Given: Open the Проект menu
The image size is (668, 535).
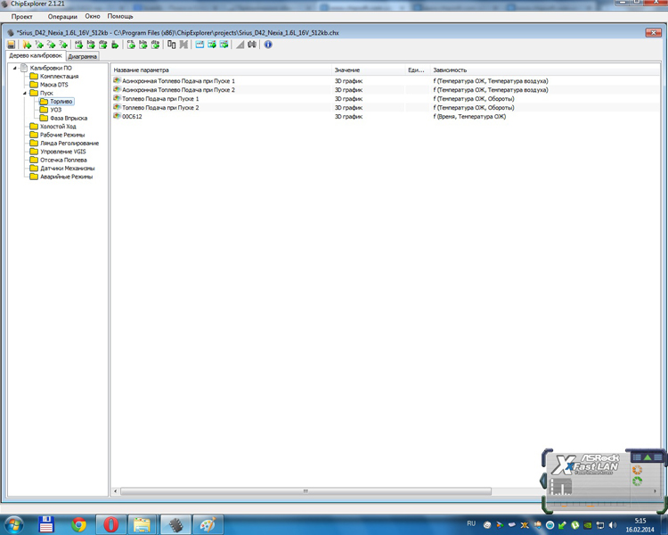Looking at the screenshot, I should pos(22,16).
